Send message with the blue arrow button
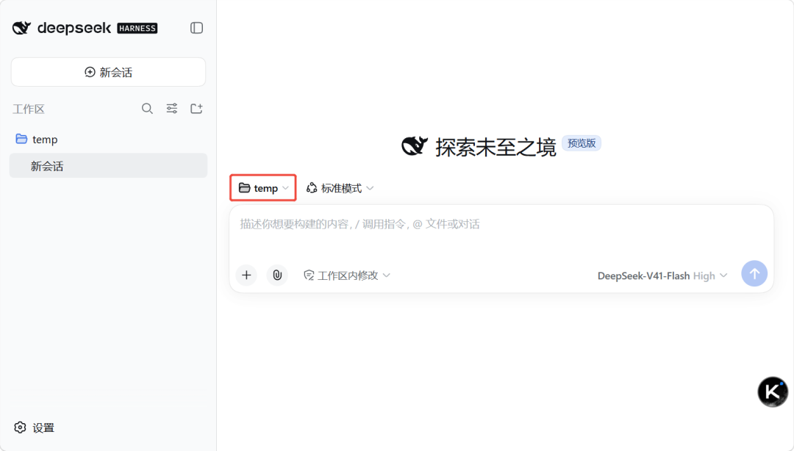 point(754,274)
